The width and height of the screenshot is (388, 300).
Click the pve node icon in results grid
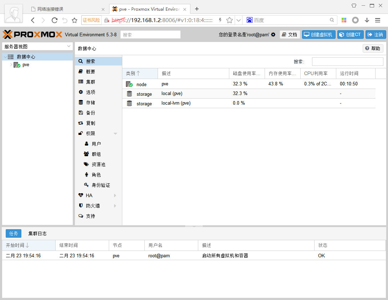point(129,84)
